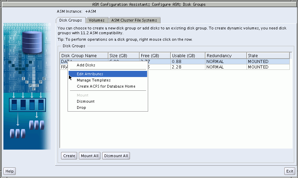Click MOUNTED state in the 0.88 row
The height and width of the screenshot is (178, 298).
tap(268, 62)
